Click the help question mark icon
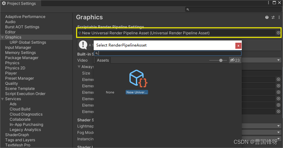Viewport: 283px width, 148px height. pos(267,17)
